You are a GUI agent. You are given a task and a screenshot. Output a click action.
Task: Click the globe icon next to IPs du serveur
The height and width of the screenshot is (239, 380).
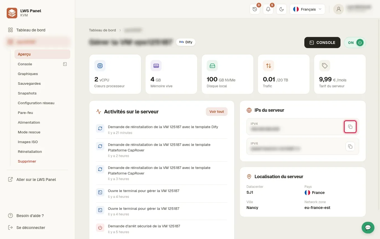[x=249, y=110]
